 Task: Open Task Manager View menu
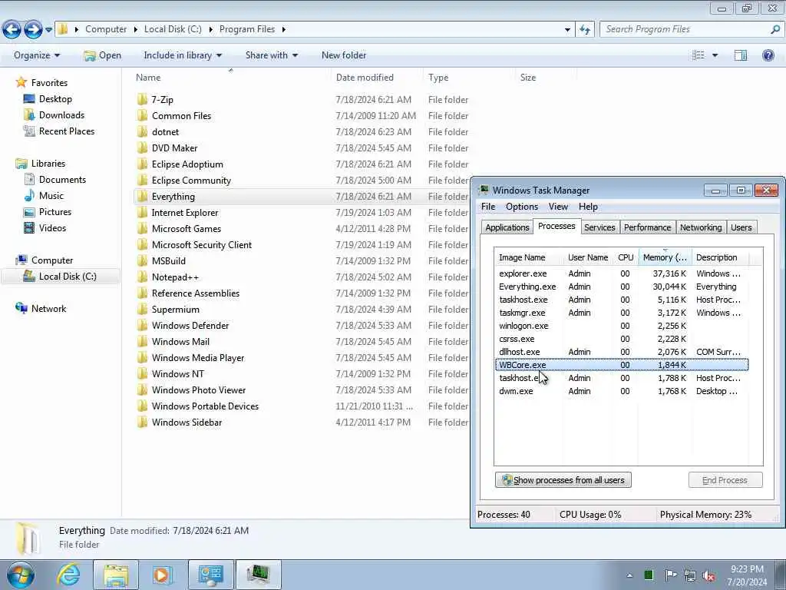tap(558, 207)
